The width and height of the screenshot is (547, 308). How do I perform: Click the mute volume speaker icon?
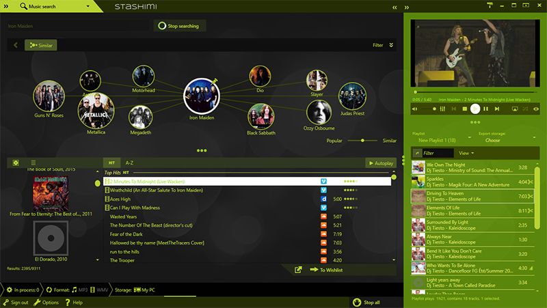pos(414,109)
